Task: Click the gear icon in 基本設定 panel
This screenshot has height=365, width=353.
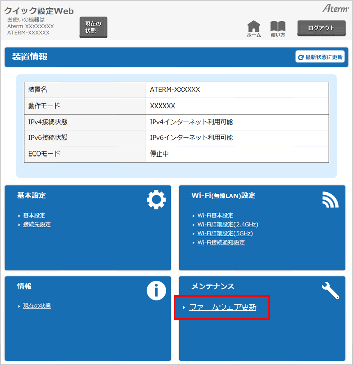Action: tap(156, 200)
